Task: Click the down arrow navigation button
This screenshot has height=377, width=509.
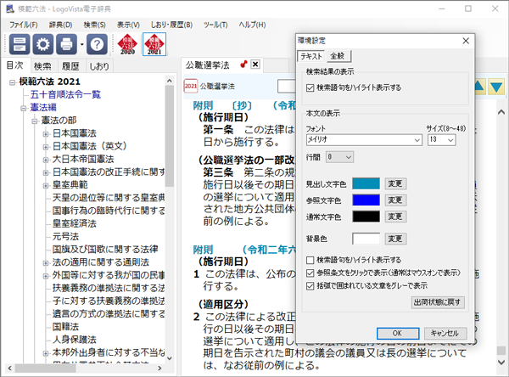Action: 496,87
